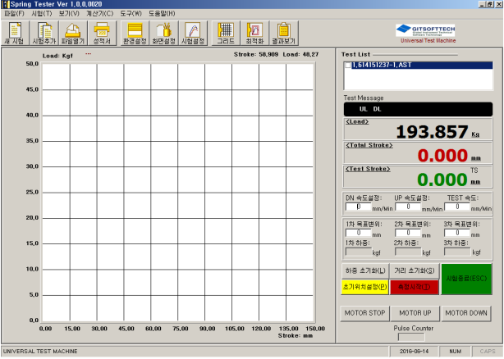
Task: Click the 3차 하중 kgf field
Action: point(456,252)
